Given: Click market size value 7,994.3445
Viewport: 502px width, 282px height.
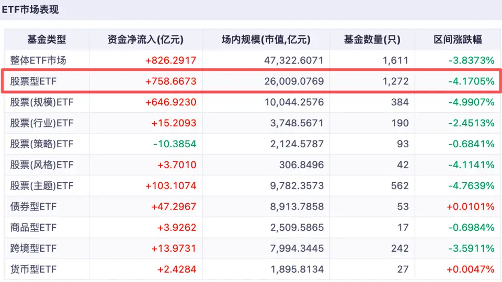Looking at the screenshot, I should 297,248.
